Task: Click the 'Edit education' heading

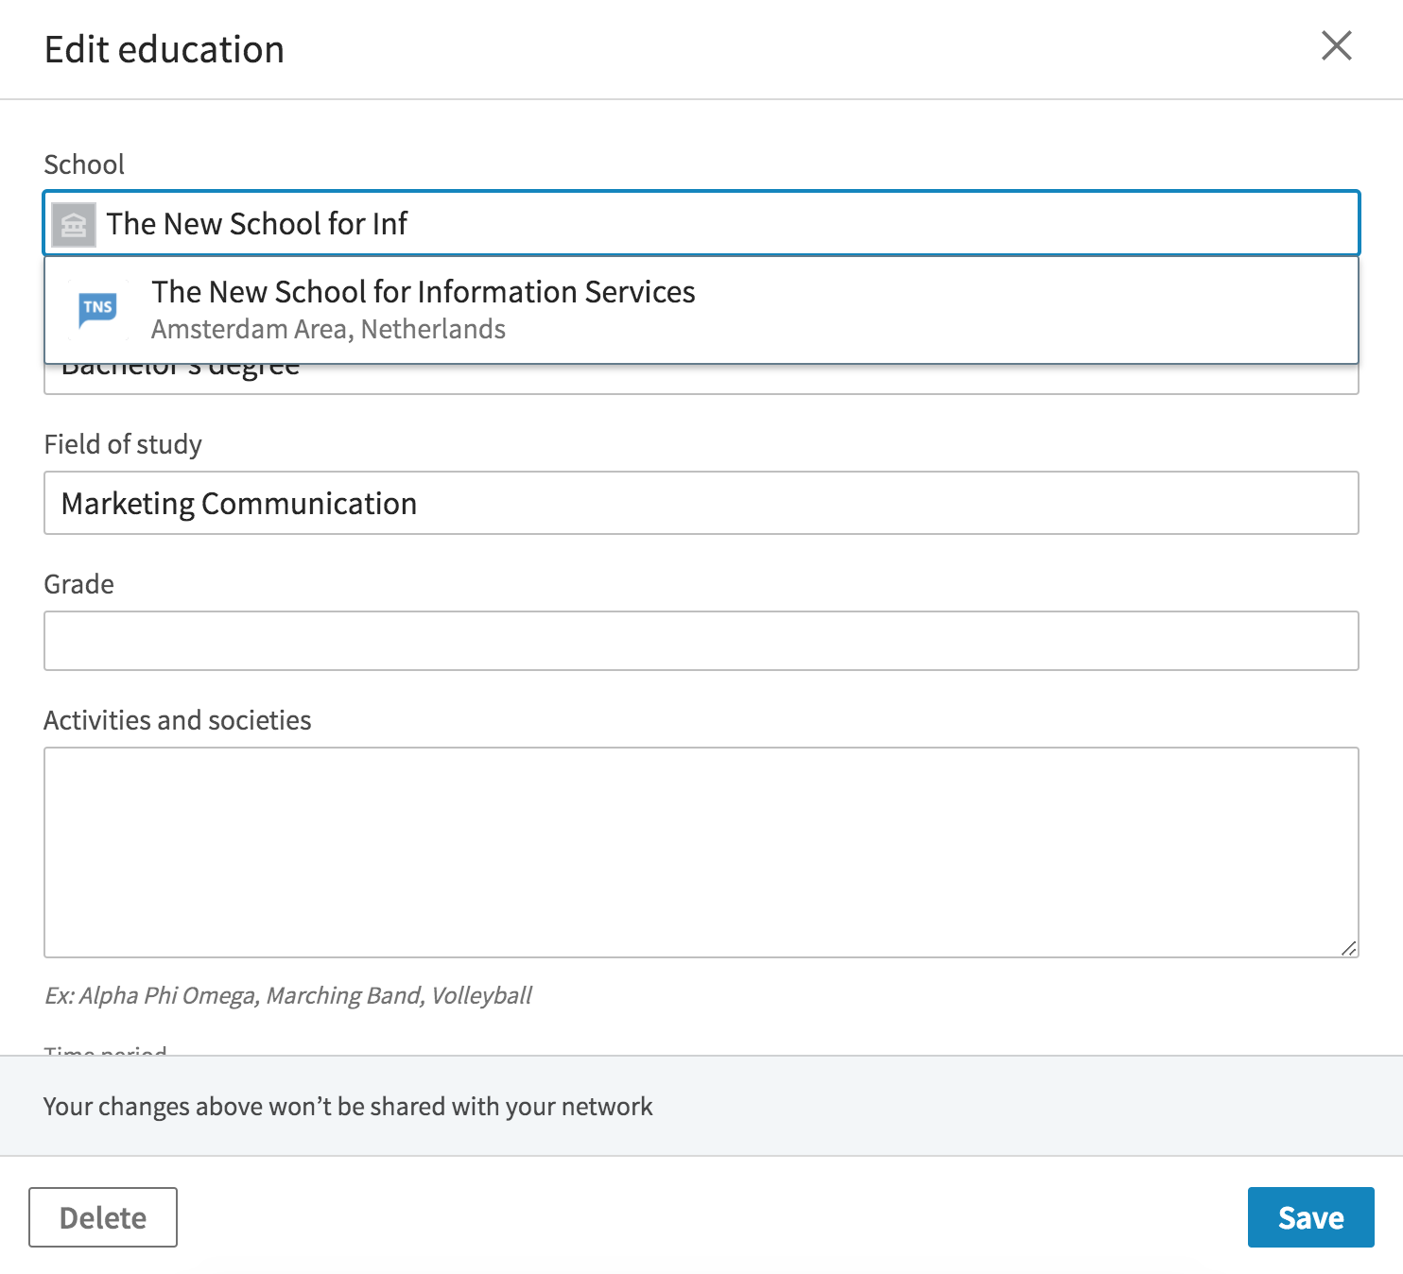Action: 165,49
